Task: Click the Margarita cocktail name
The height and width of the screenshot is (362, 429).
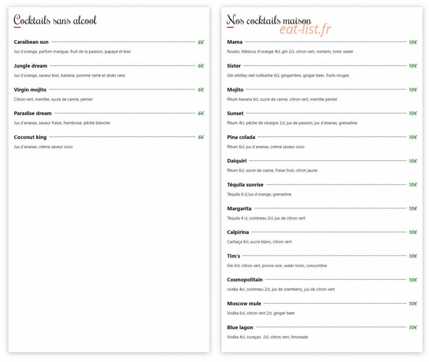Action: tap(239, 208)
